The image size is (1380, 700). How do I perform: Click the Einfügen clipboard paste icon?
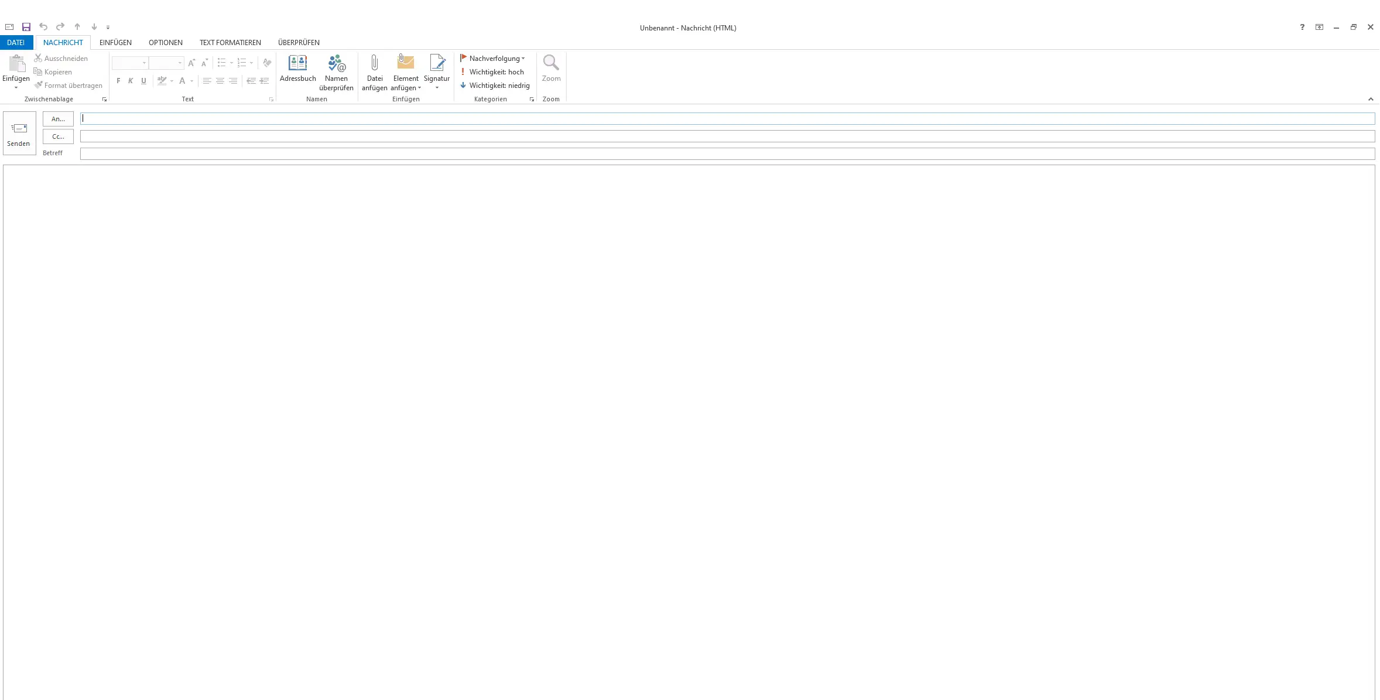[16, 63]
